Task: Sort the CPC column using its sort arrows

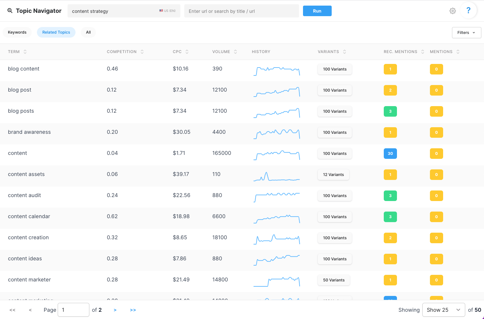Action: [187, 51]
